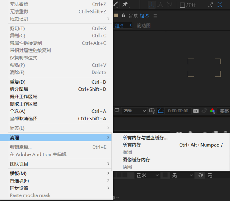
Task: Click the 0:00:00:00 current time field
Action: [178, 111]
